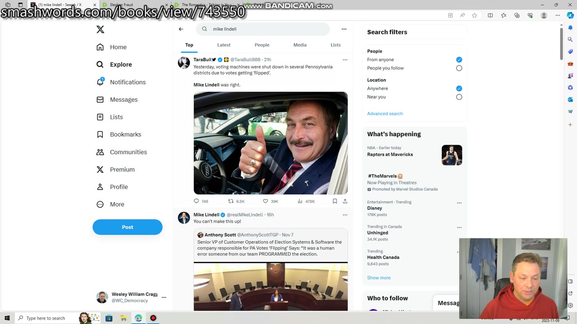577x324 pixels.
Task: Click in the 'mike lindell' search box
Action: pyautogui.click(x=263, y=29)
